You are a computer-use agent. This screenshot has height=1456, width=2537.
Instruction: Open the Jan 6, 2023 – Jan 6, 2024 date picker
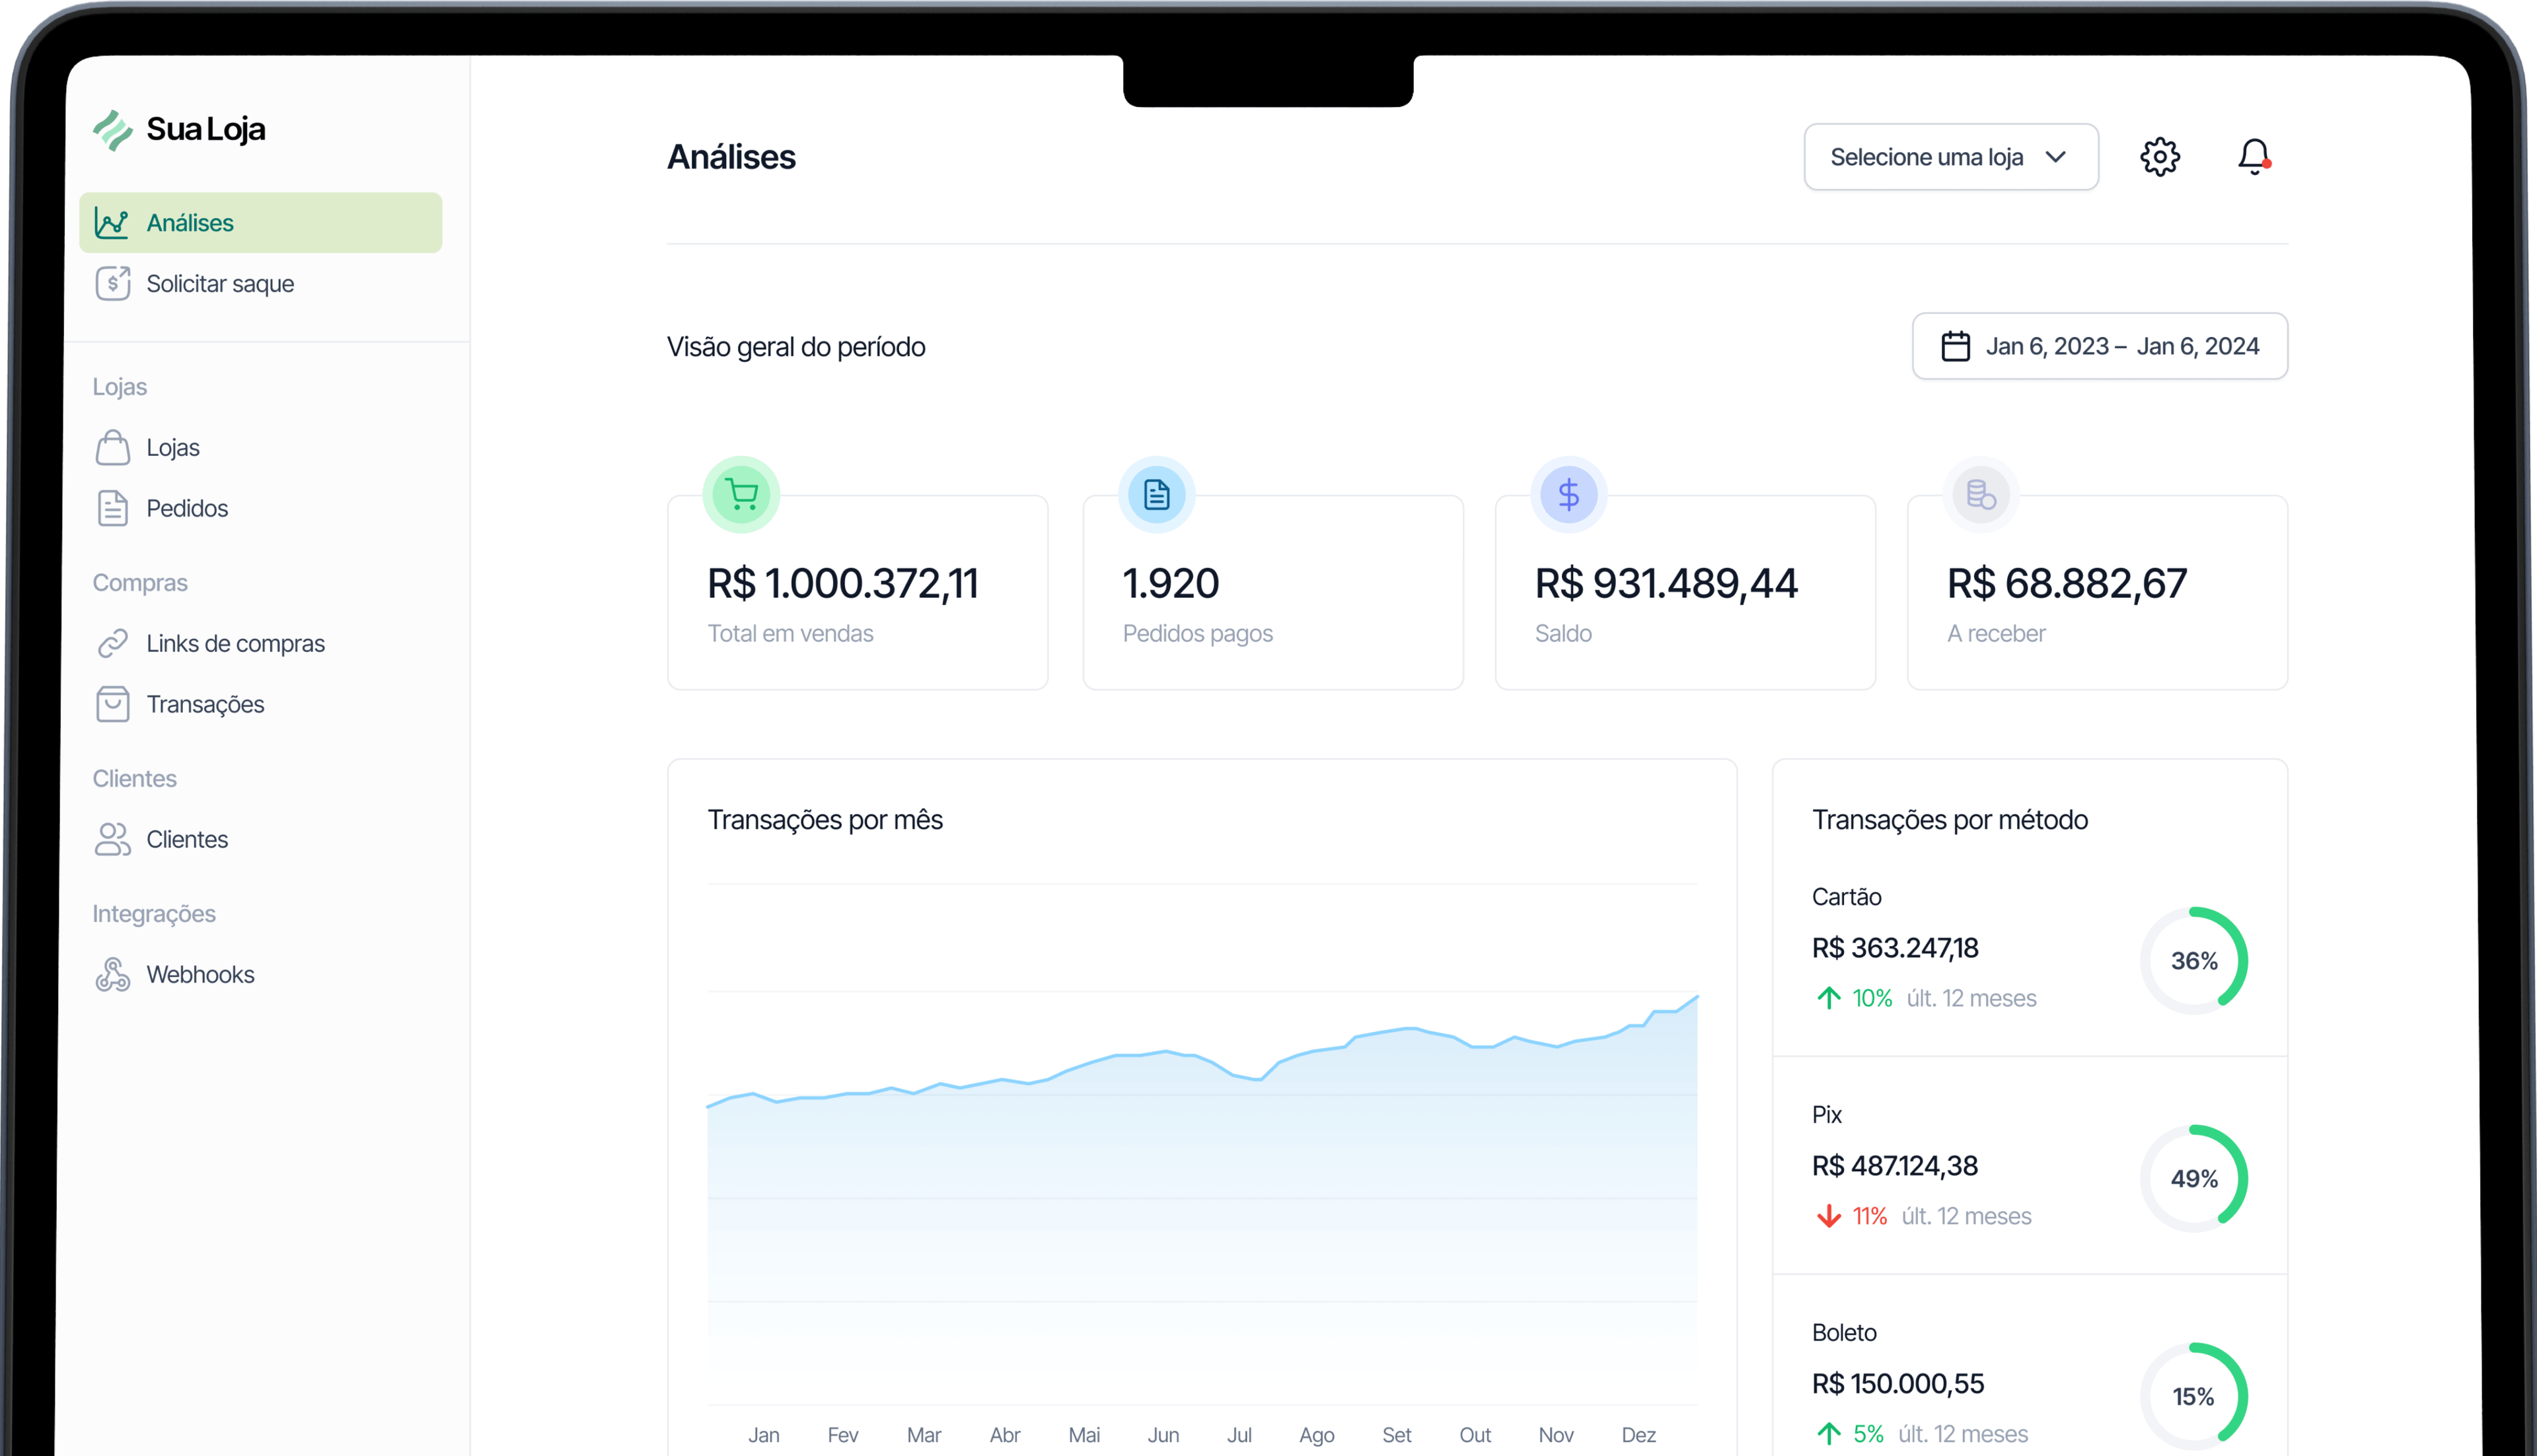click(x=2100, y=346)
